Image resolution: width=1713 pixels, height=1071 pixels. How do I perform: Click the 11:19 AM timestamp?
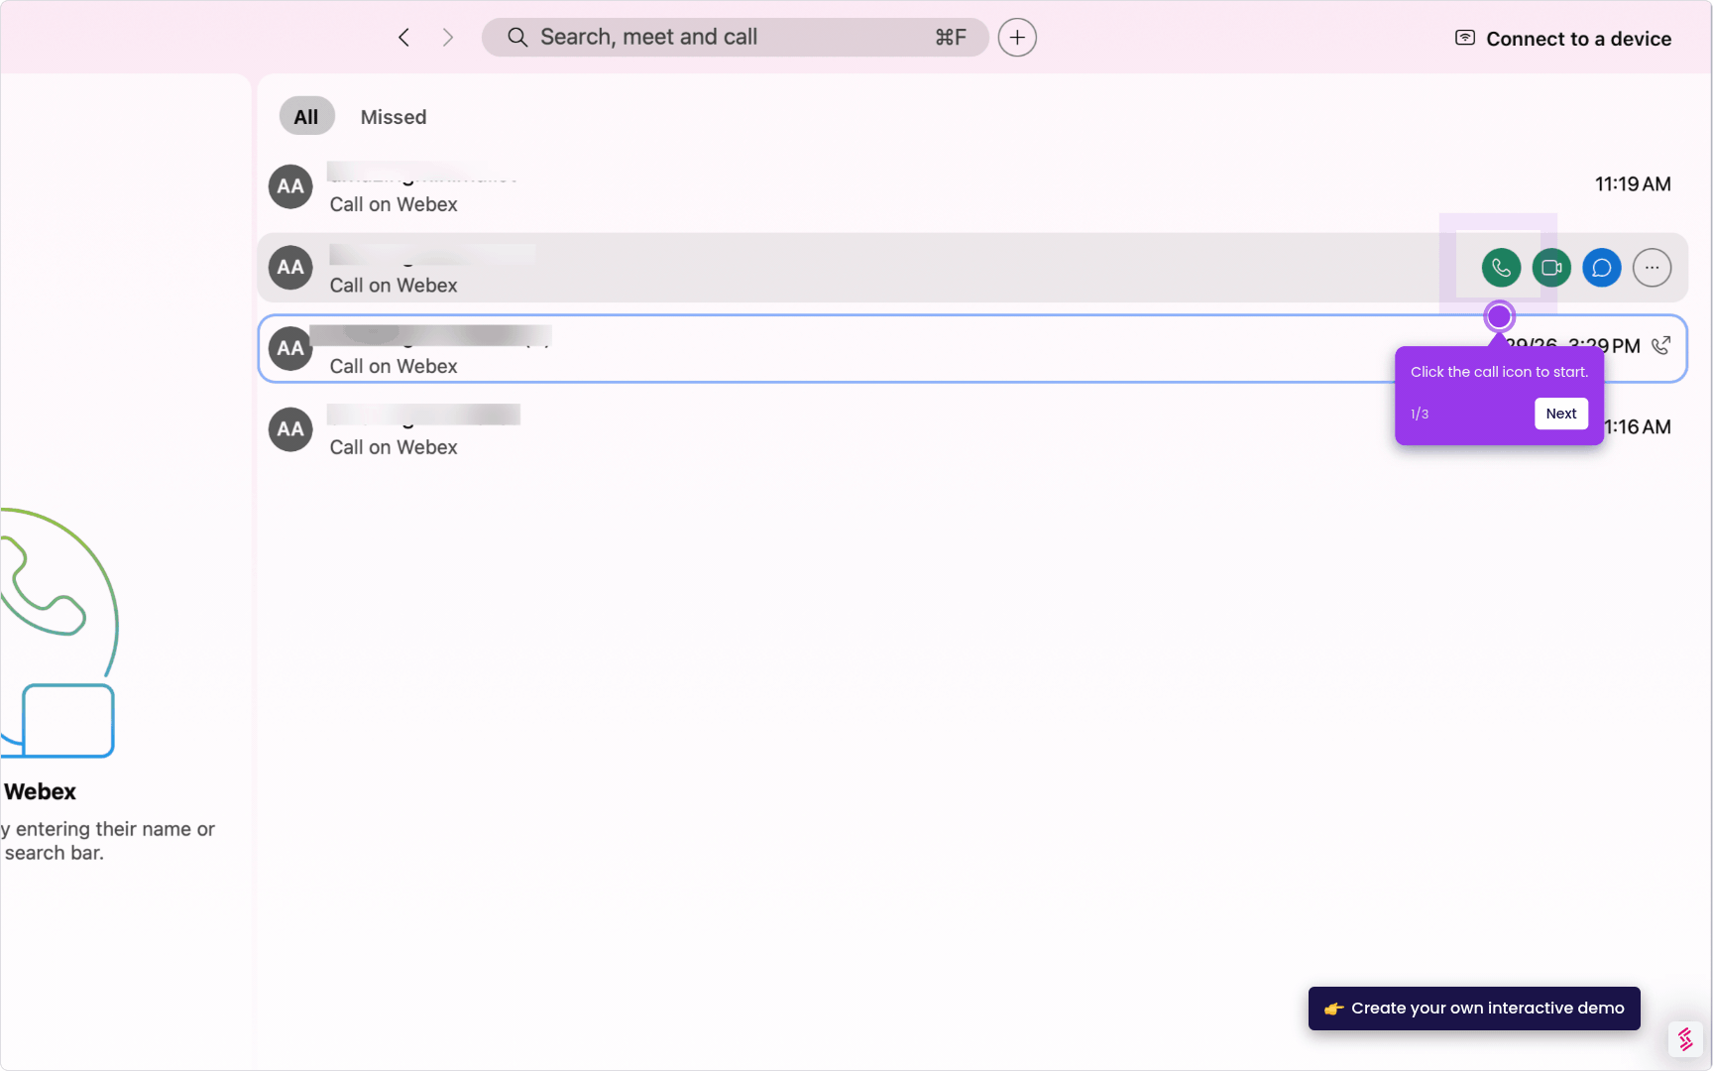tap(1633, 184)
